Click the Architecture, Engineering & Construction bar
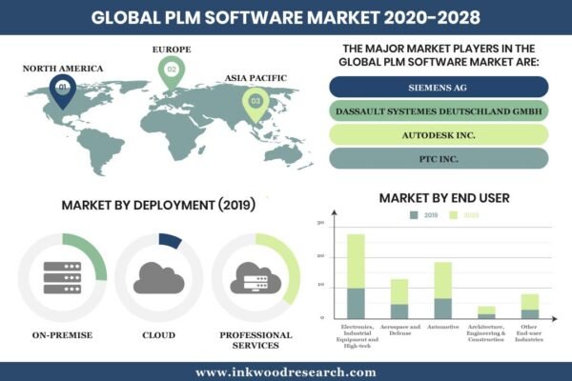 point(486,312)
